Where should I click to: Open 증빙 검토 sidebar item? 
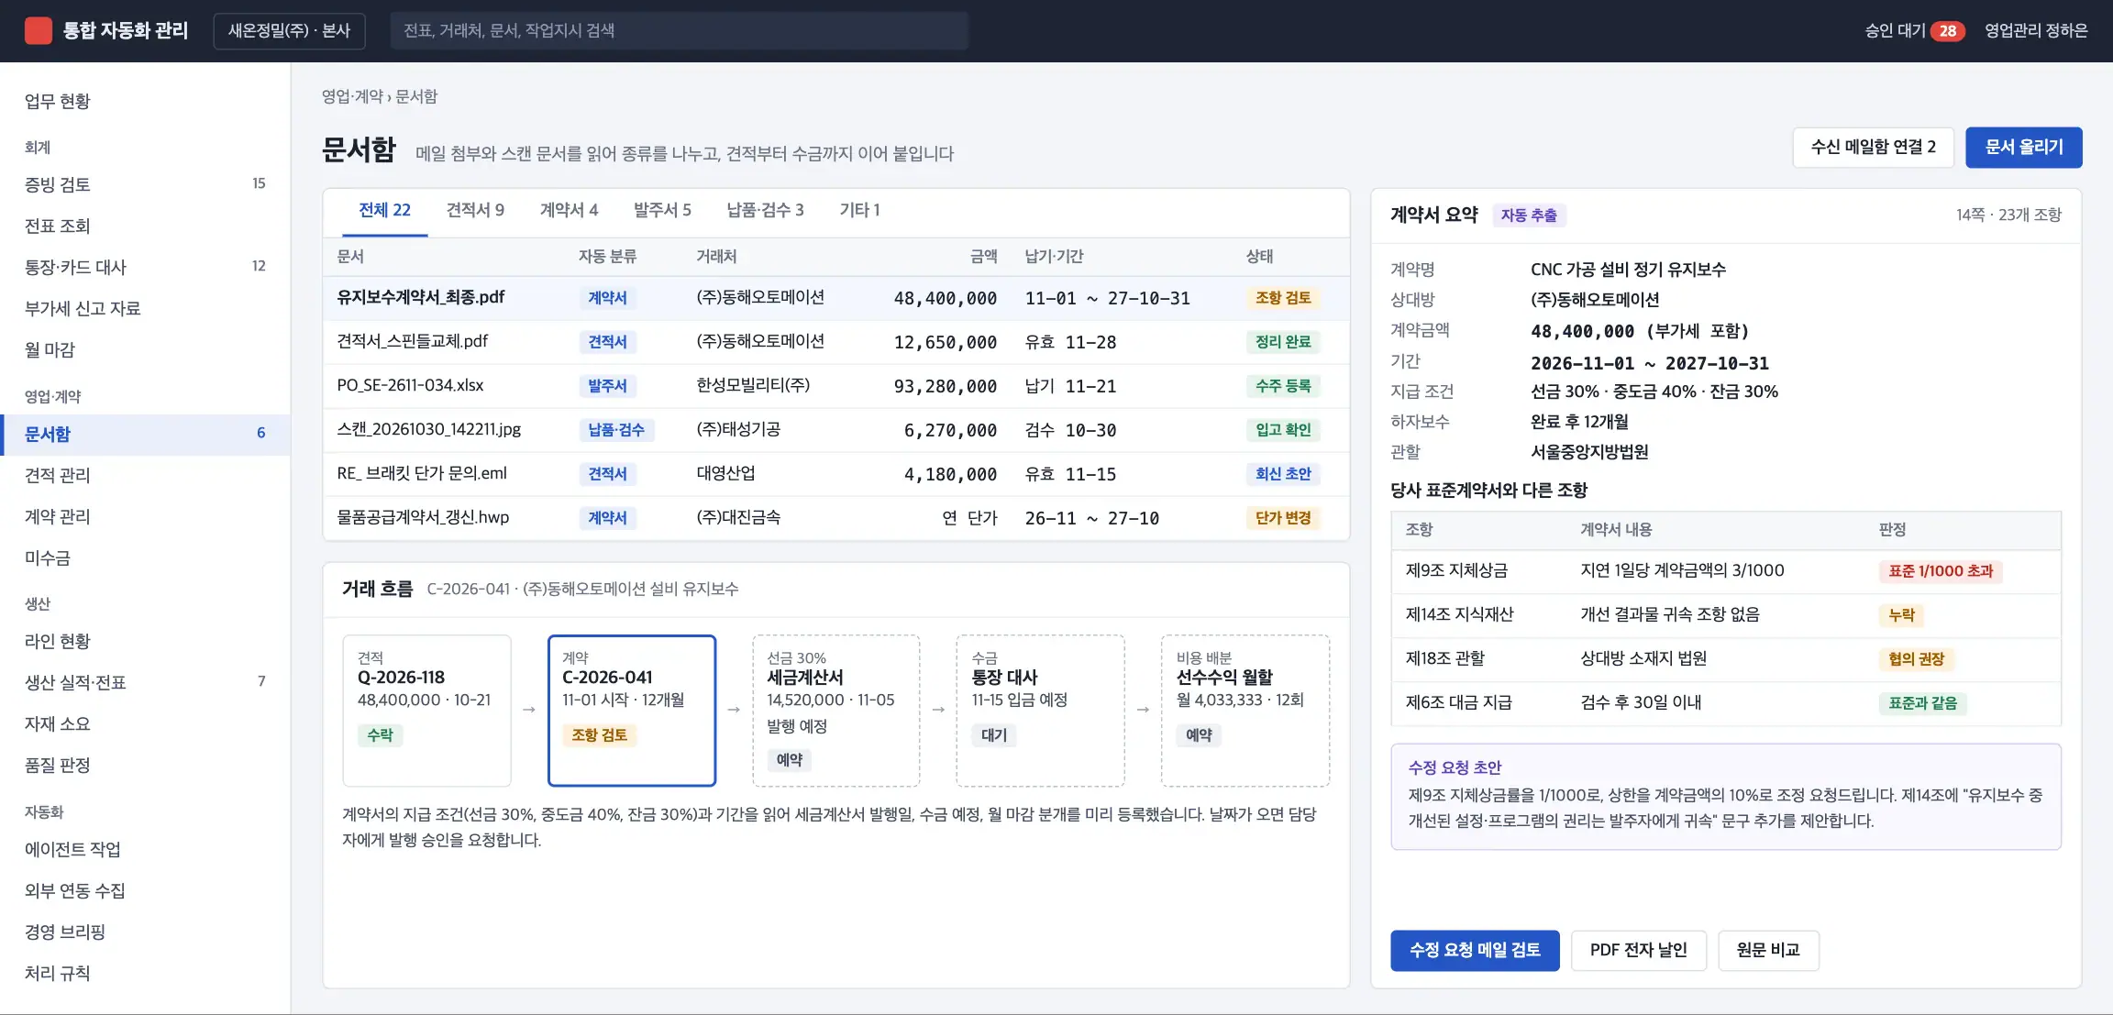click(145, 184)
